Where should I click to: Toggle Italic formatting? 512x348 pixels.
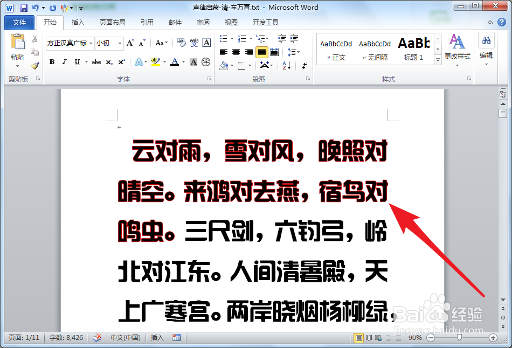(x=65, y=60)
